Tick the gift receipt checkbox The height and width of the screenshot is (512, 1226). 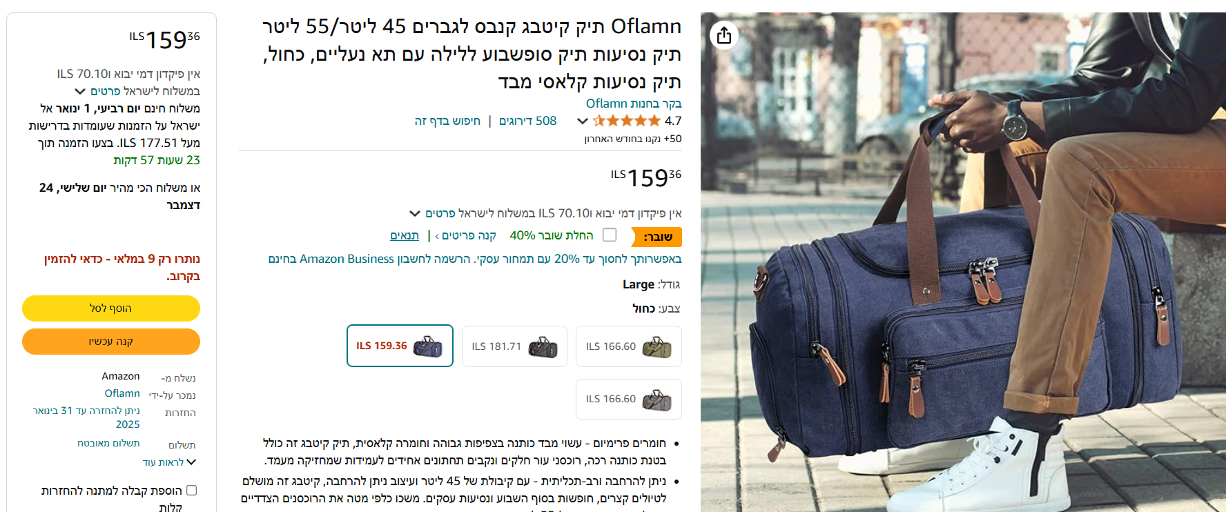coord(192,490)
